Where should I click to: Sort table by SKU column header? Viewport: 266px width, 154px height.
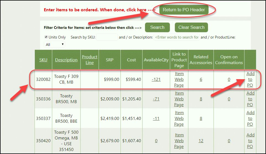pos(43,60)
